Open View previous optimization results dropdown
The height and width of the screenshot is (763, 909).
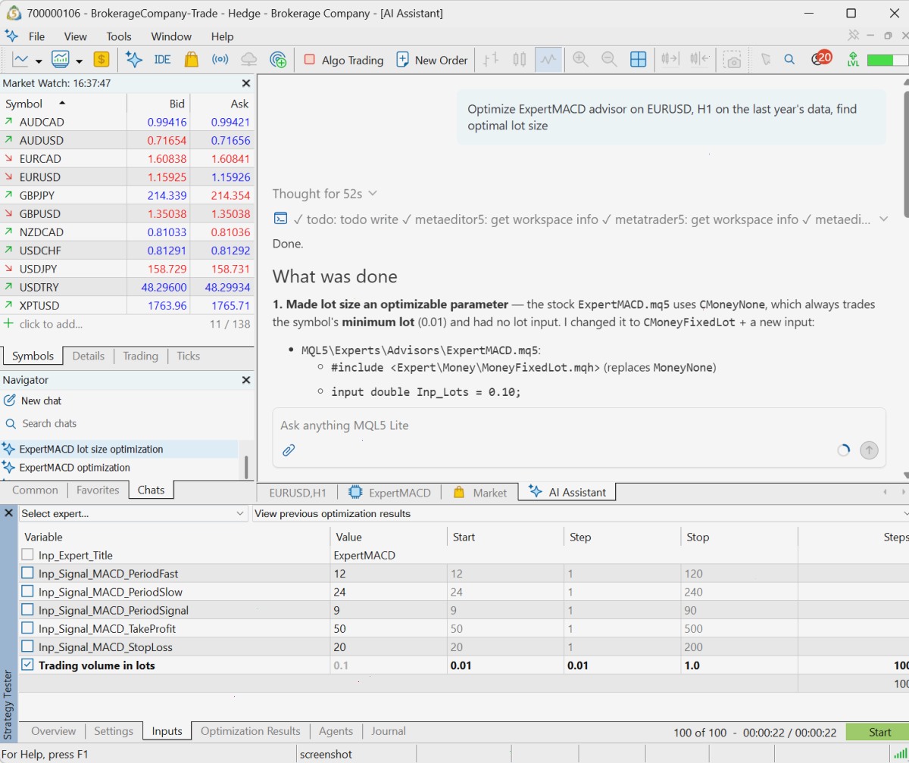click(x=580, y=514)
